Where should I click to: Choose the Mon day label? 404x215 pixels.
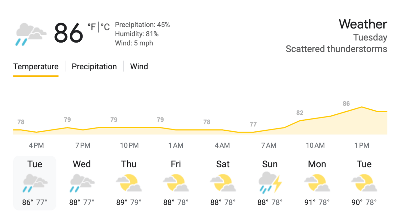(x=317, y=164)
